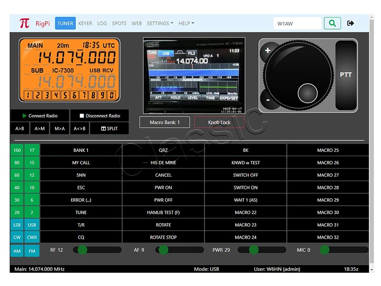Select USB mode button

coord(32,225)
